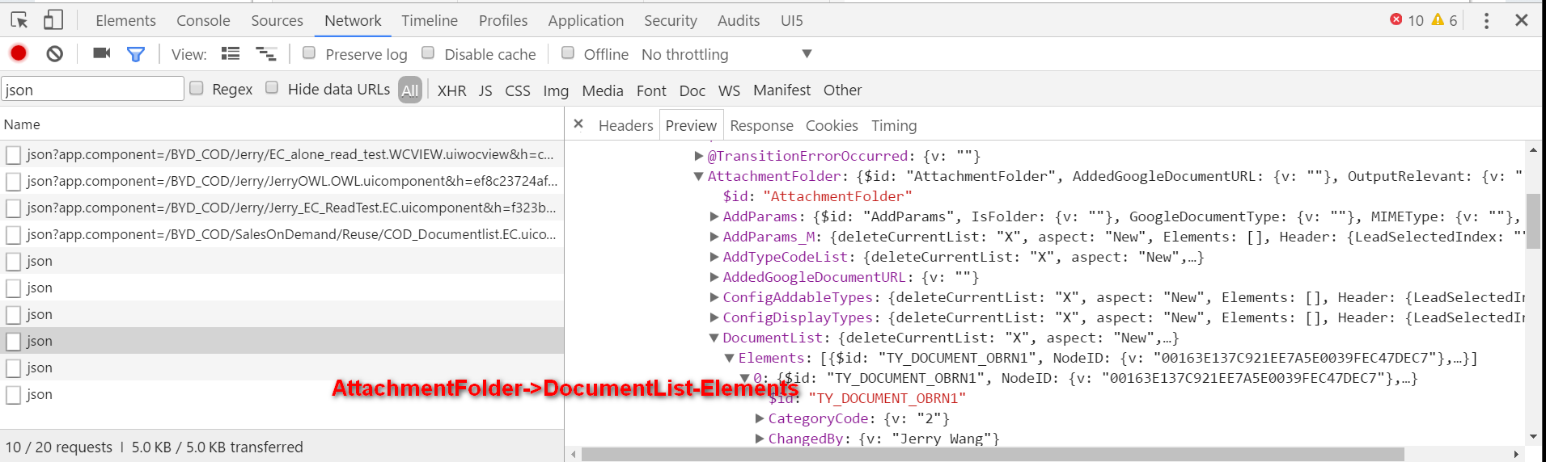Screen dimensions: 1546x462
Task: Open the Audits tab
Action: 739,20
